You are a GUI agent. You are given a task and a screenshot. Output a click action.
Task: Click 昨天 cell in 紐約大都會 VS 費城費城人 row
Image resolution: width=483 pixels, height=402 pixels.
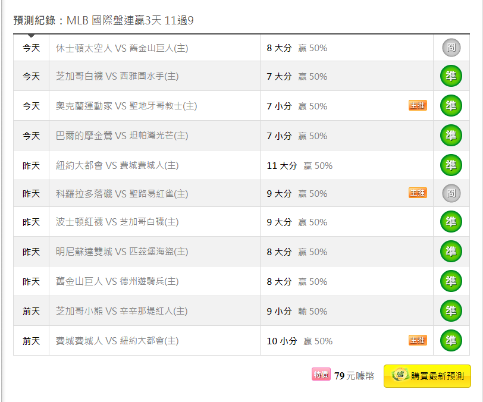31,165
